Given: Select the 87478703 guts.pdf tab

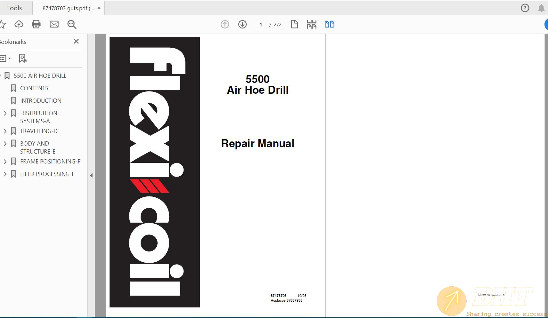Looking at the screenshot, I should click(68, 8).
